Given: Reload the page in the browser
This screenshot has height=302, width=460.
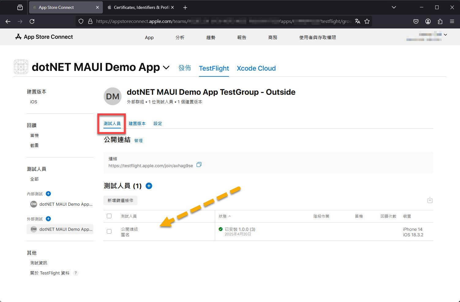Looking at the screenshot, I should click(32, 21).
